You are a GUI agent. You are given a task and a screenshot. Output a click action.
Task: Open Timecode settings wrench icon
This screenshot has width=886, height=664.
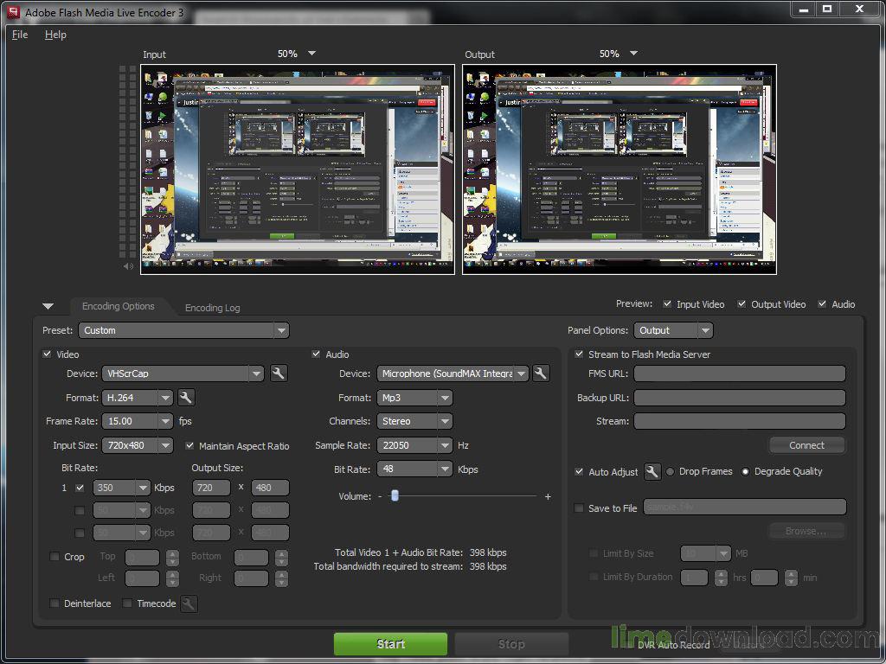[x=189, y=603]
